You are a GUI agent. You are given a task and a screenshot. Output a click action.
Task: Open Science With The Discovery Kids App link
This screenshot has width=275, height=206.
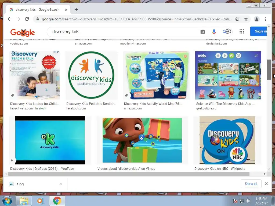(x=225, y=104)
